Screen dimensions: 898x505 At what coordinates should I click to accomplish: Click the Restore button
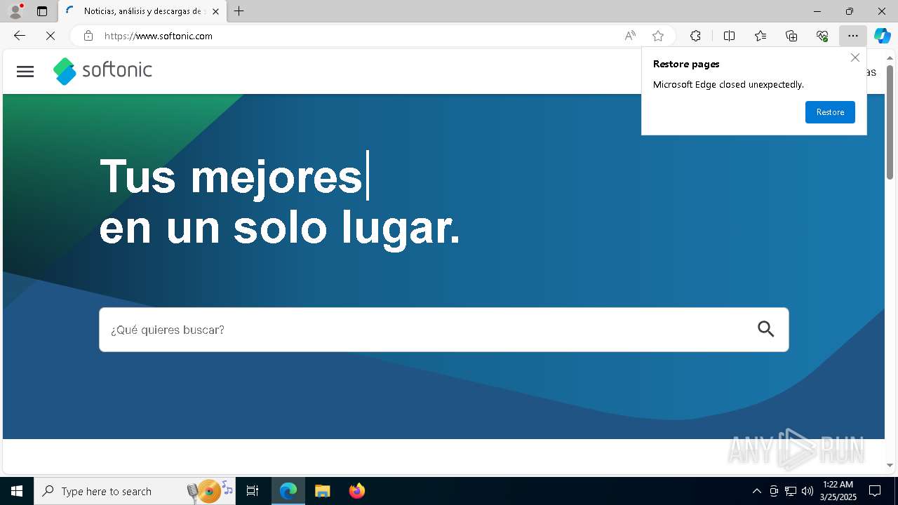tap(830, 112)
